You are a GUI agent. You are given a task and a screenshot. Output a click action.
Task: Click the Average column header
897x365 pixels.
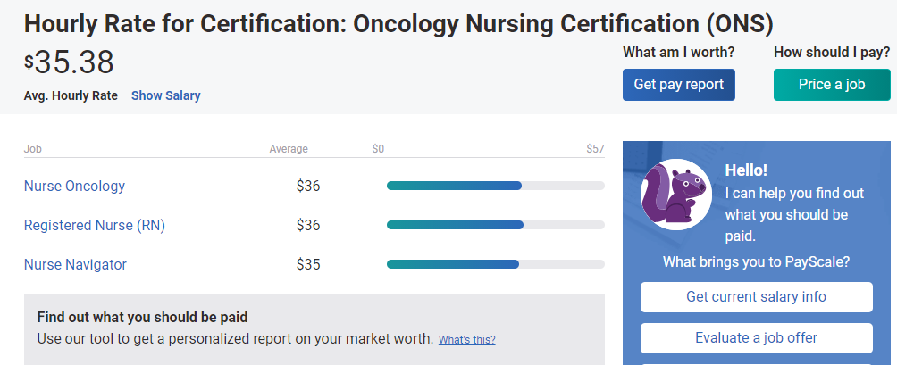pyautogui.click(x=289, y=149)
